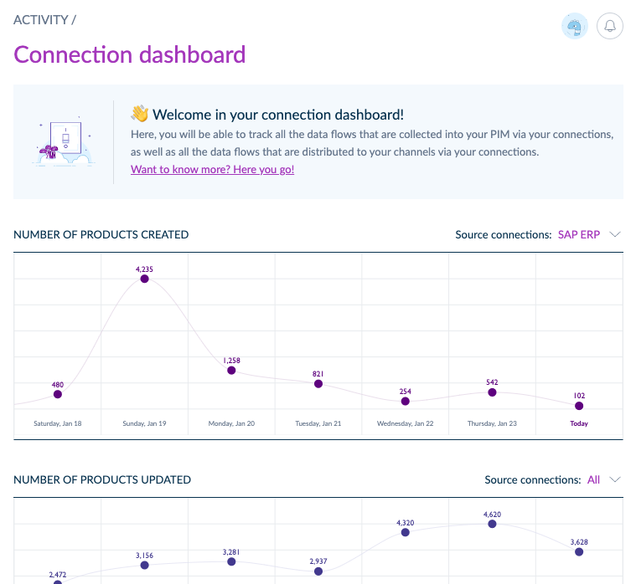This screenshot has height=584, width=636.
Task: Select the 480 data point for Saturday
Action: coord(58,394)
